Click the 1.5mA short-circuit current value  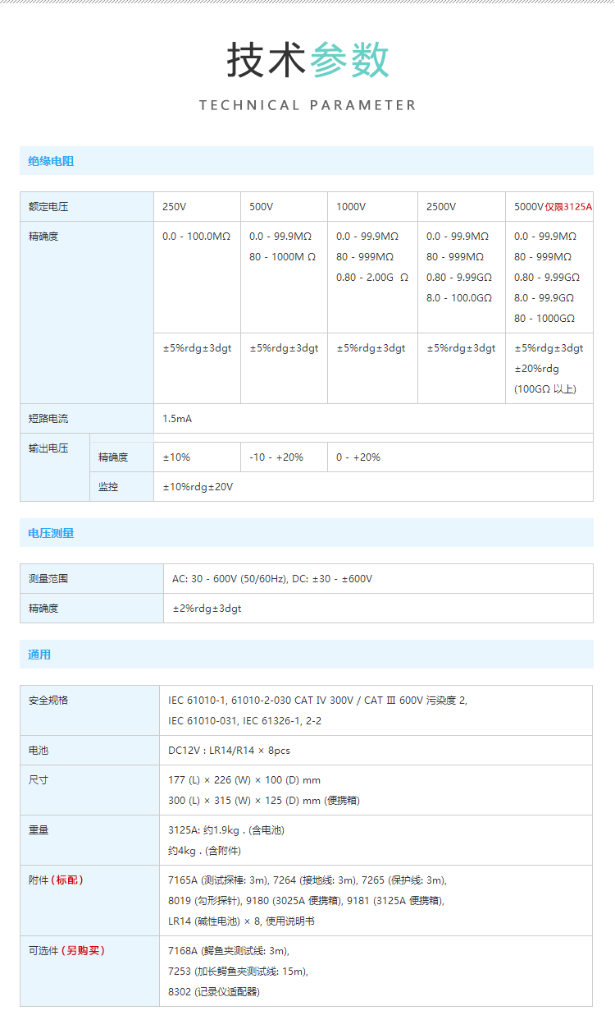pyautogui.click(x=177, y=419)
